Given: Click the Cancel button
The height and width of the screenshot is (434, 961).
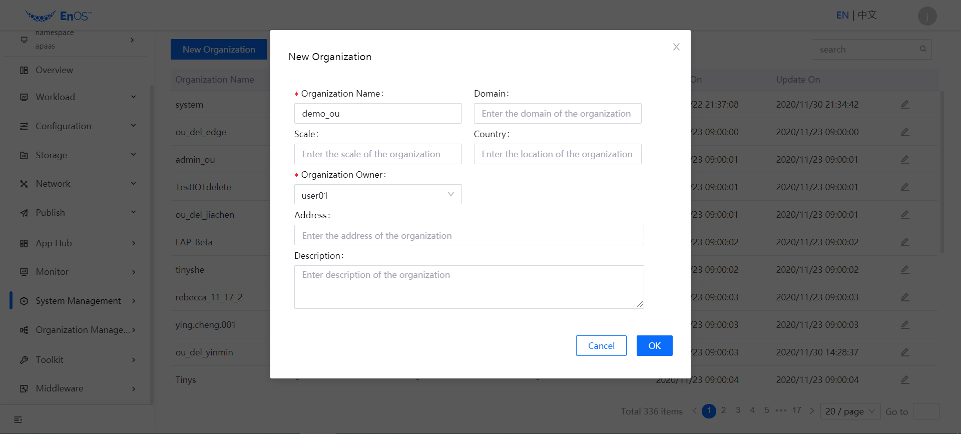Looking at the screenshot, I should click(x=601, y=346).
